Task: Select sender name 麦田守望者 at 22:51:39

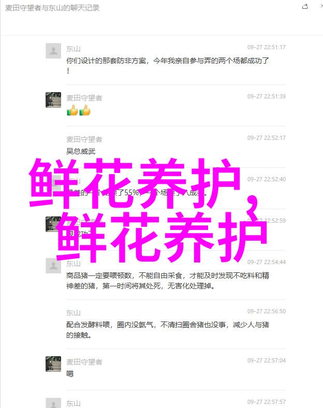Action: click(84, 98)
